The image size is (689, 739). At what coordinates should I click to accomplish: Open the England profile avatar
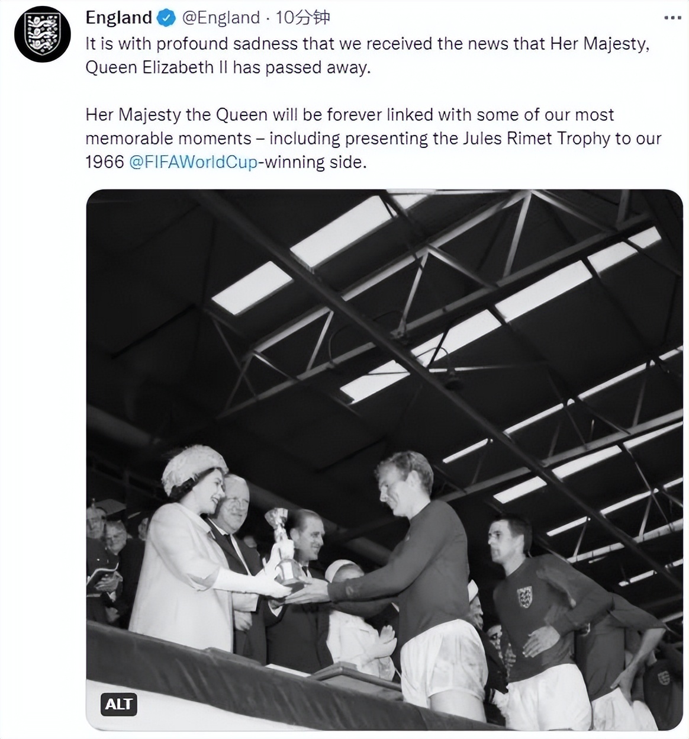click(42, 34)
